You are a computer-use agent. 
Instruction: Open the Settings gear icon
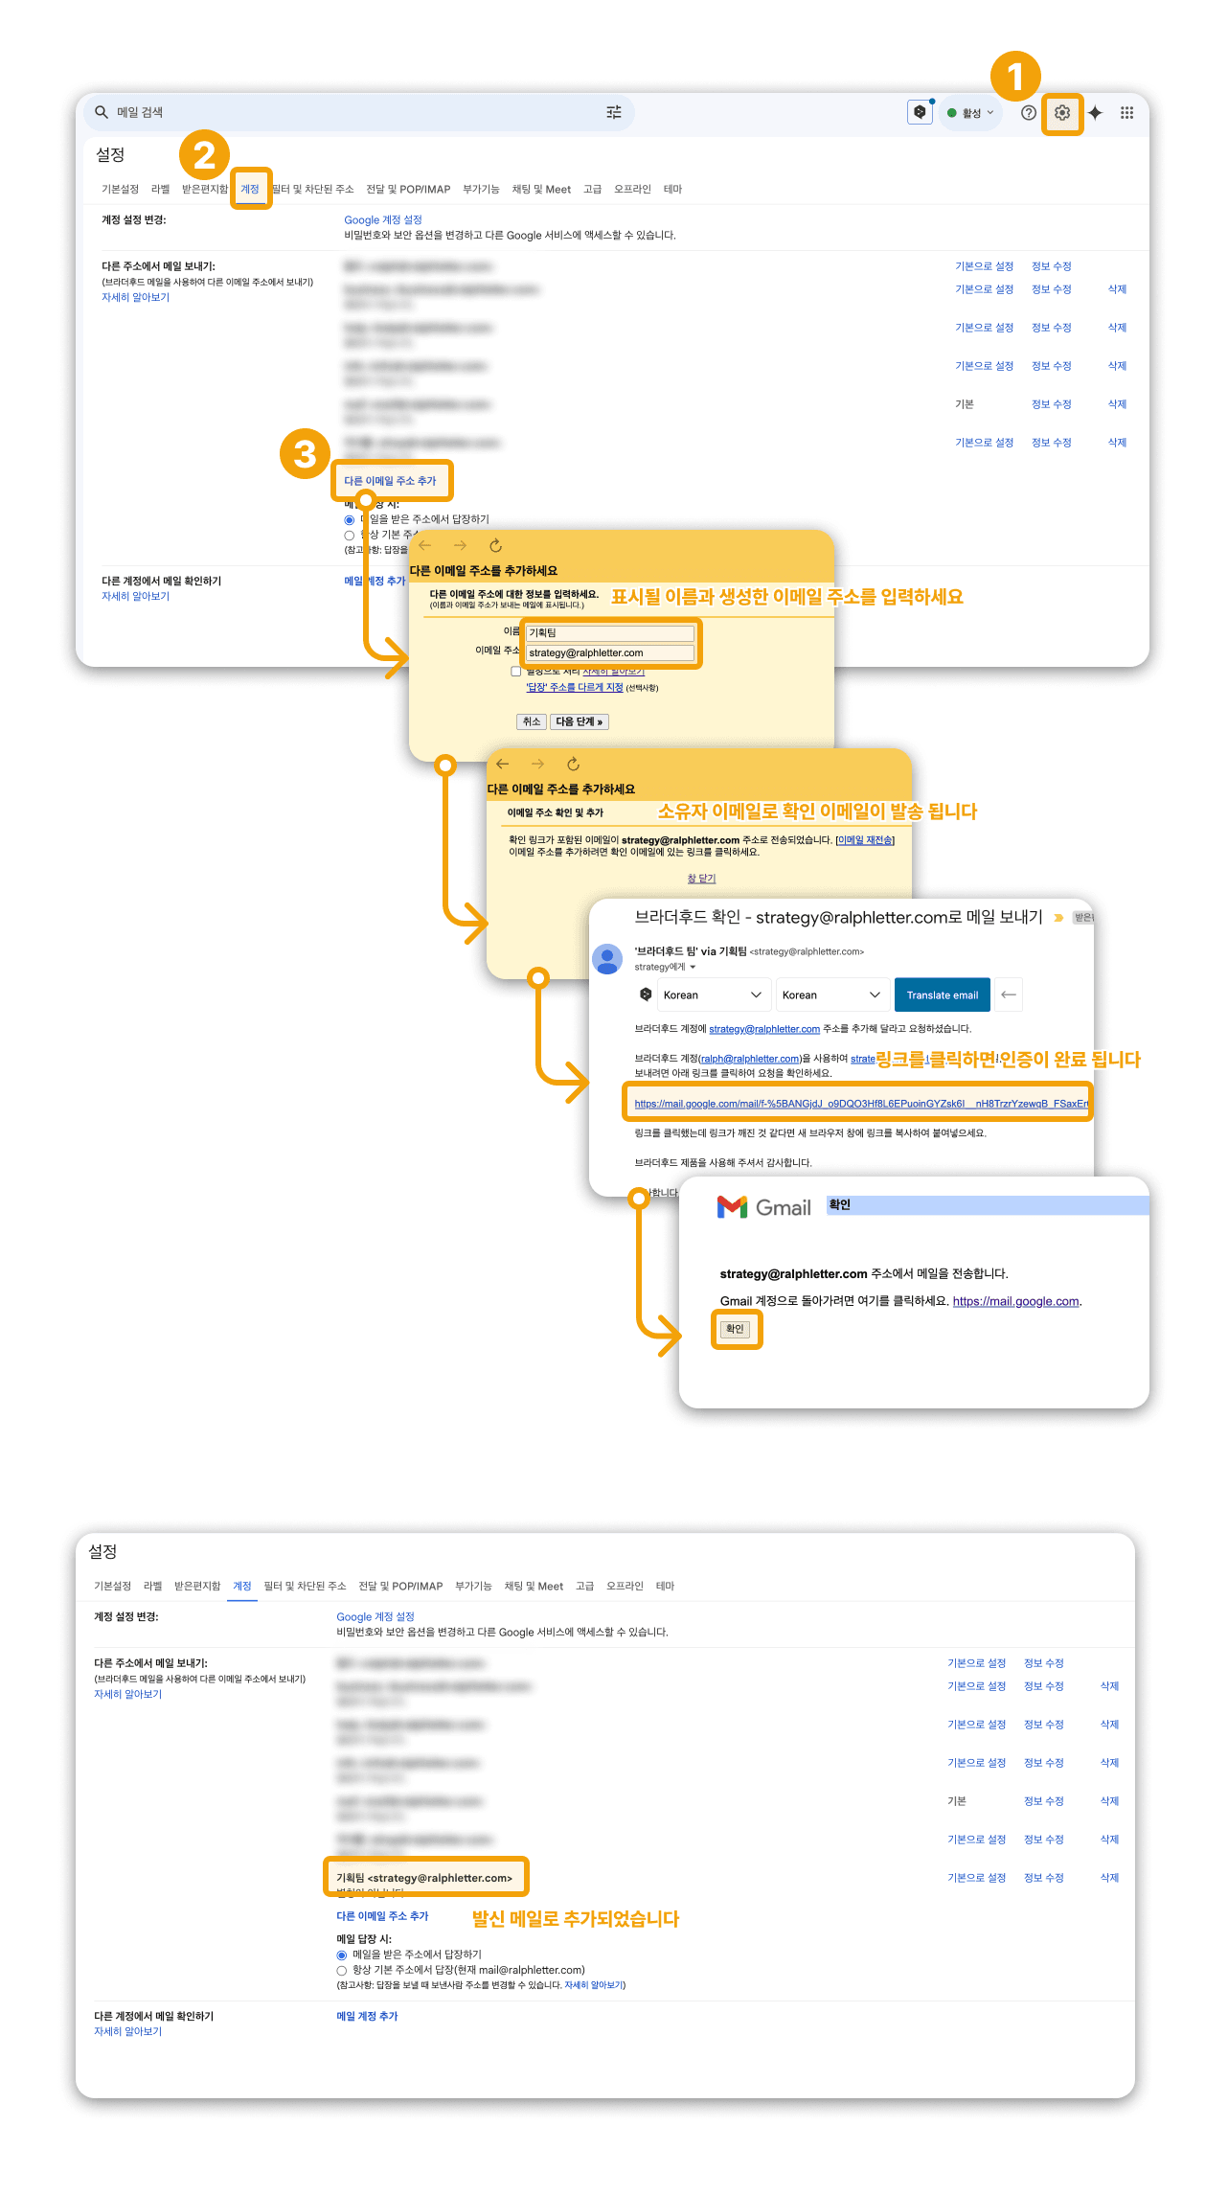(1062, 113)
